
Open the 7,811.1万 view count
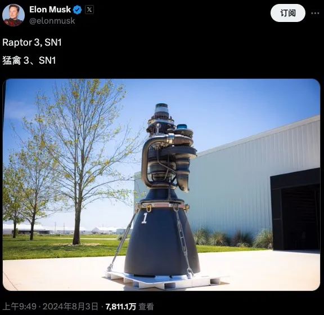click(x=121, y=307)
